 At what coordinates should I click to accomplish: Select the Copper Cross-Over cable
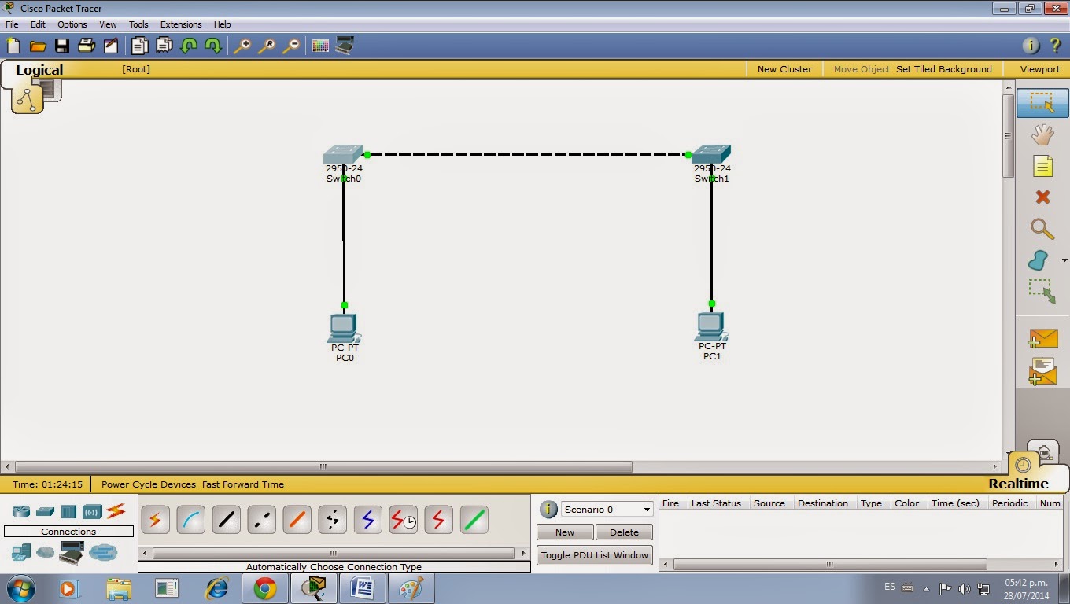(x=261, y=520)
